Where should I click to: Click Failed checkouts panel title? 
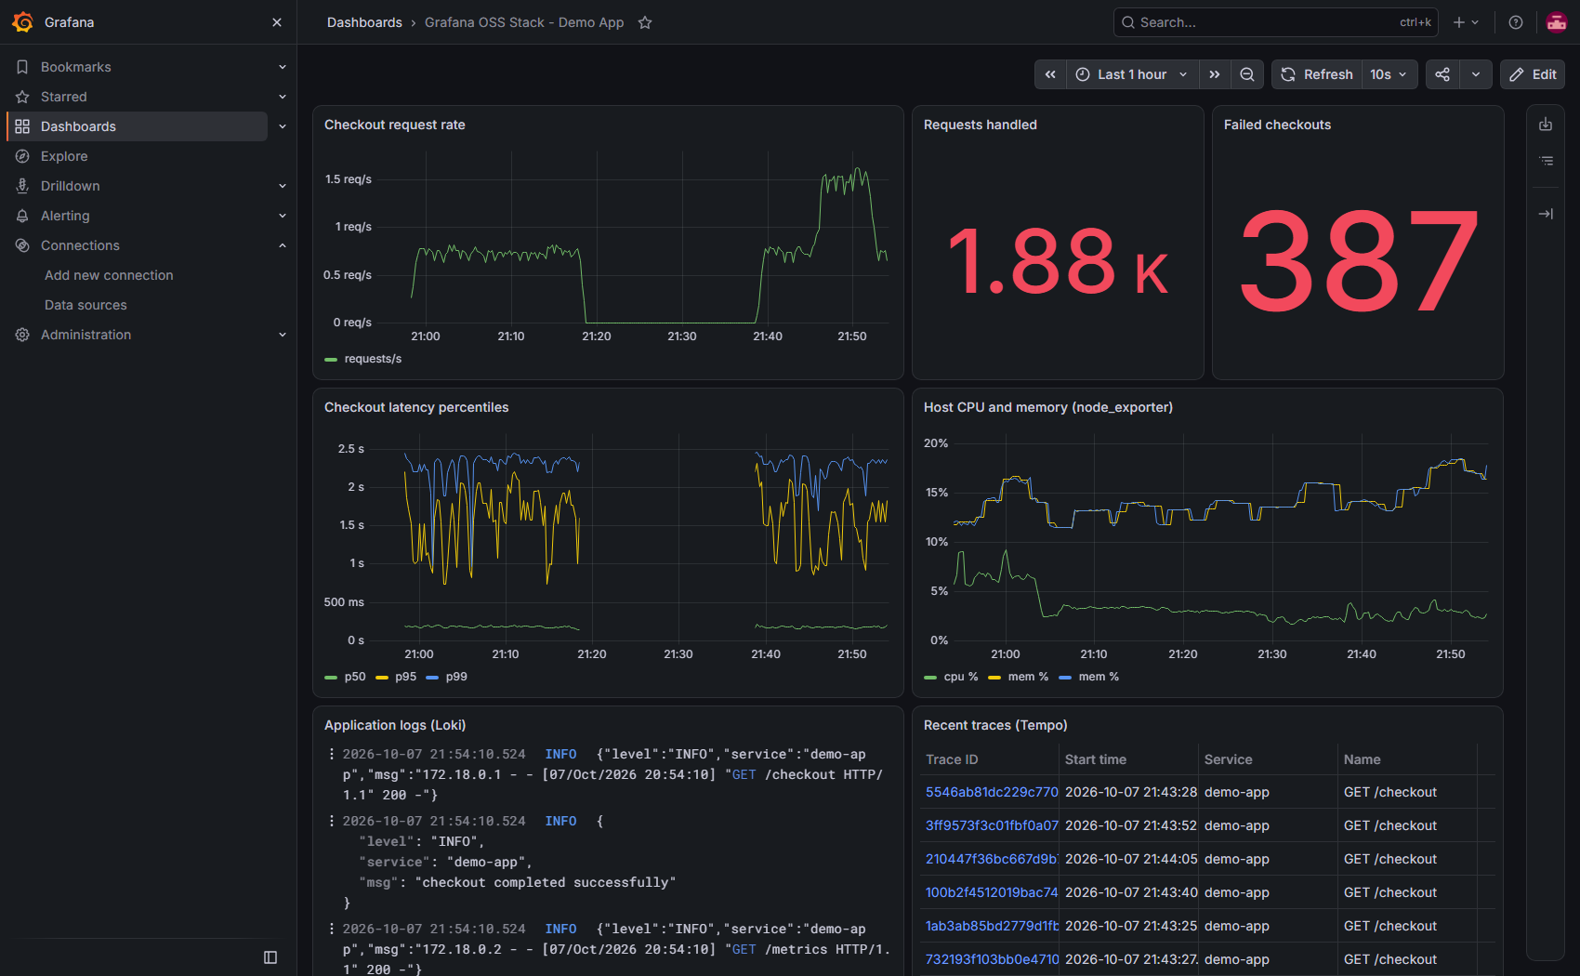click(x=1277, y=125)
